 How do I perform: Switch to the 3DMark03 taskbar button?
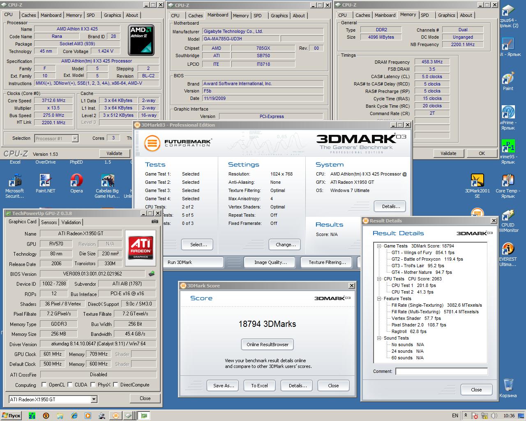(116, 416)
